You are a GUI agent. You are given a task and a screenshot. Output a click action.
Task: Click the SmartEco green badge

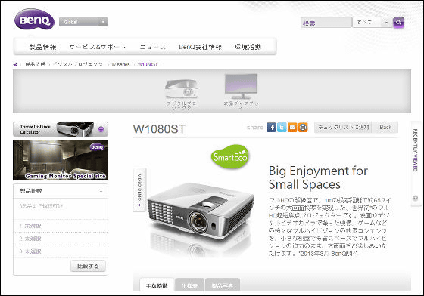pyautogui.click(x=229, y=156)
